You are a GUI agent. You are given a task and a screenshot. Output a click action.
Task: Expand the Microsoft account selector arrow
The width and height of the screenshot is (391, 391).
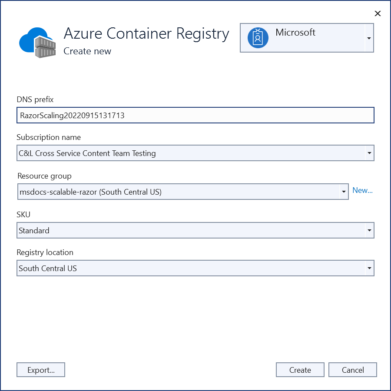[368, 38]
